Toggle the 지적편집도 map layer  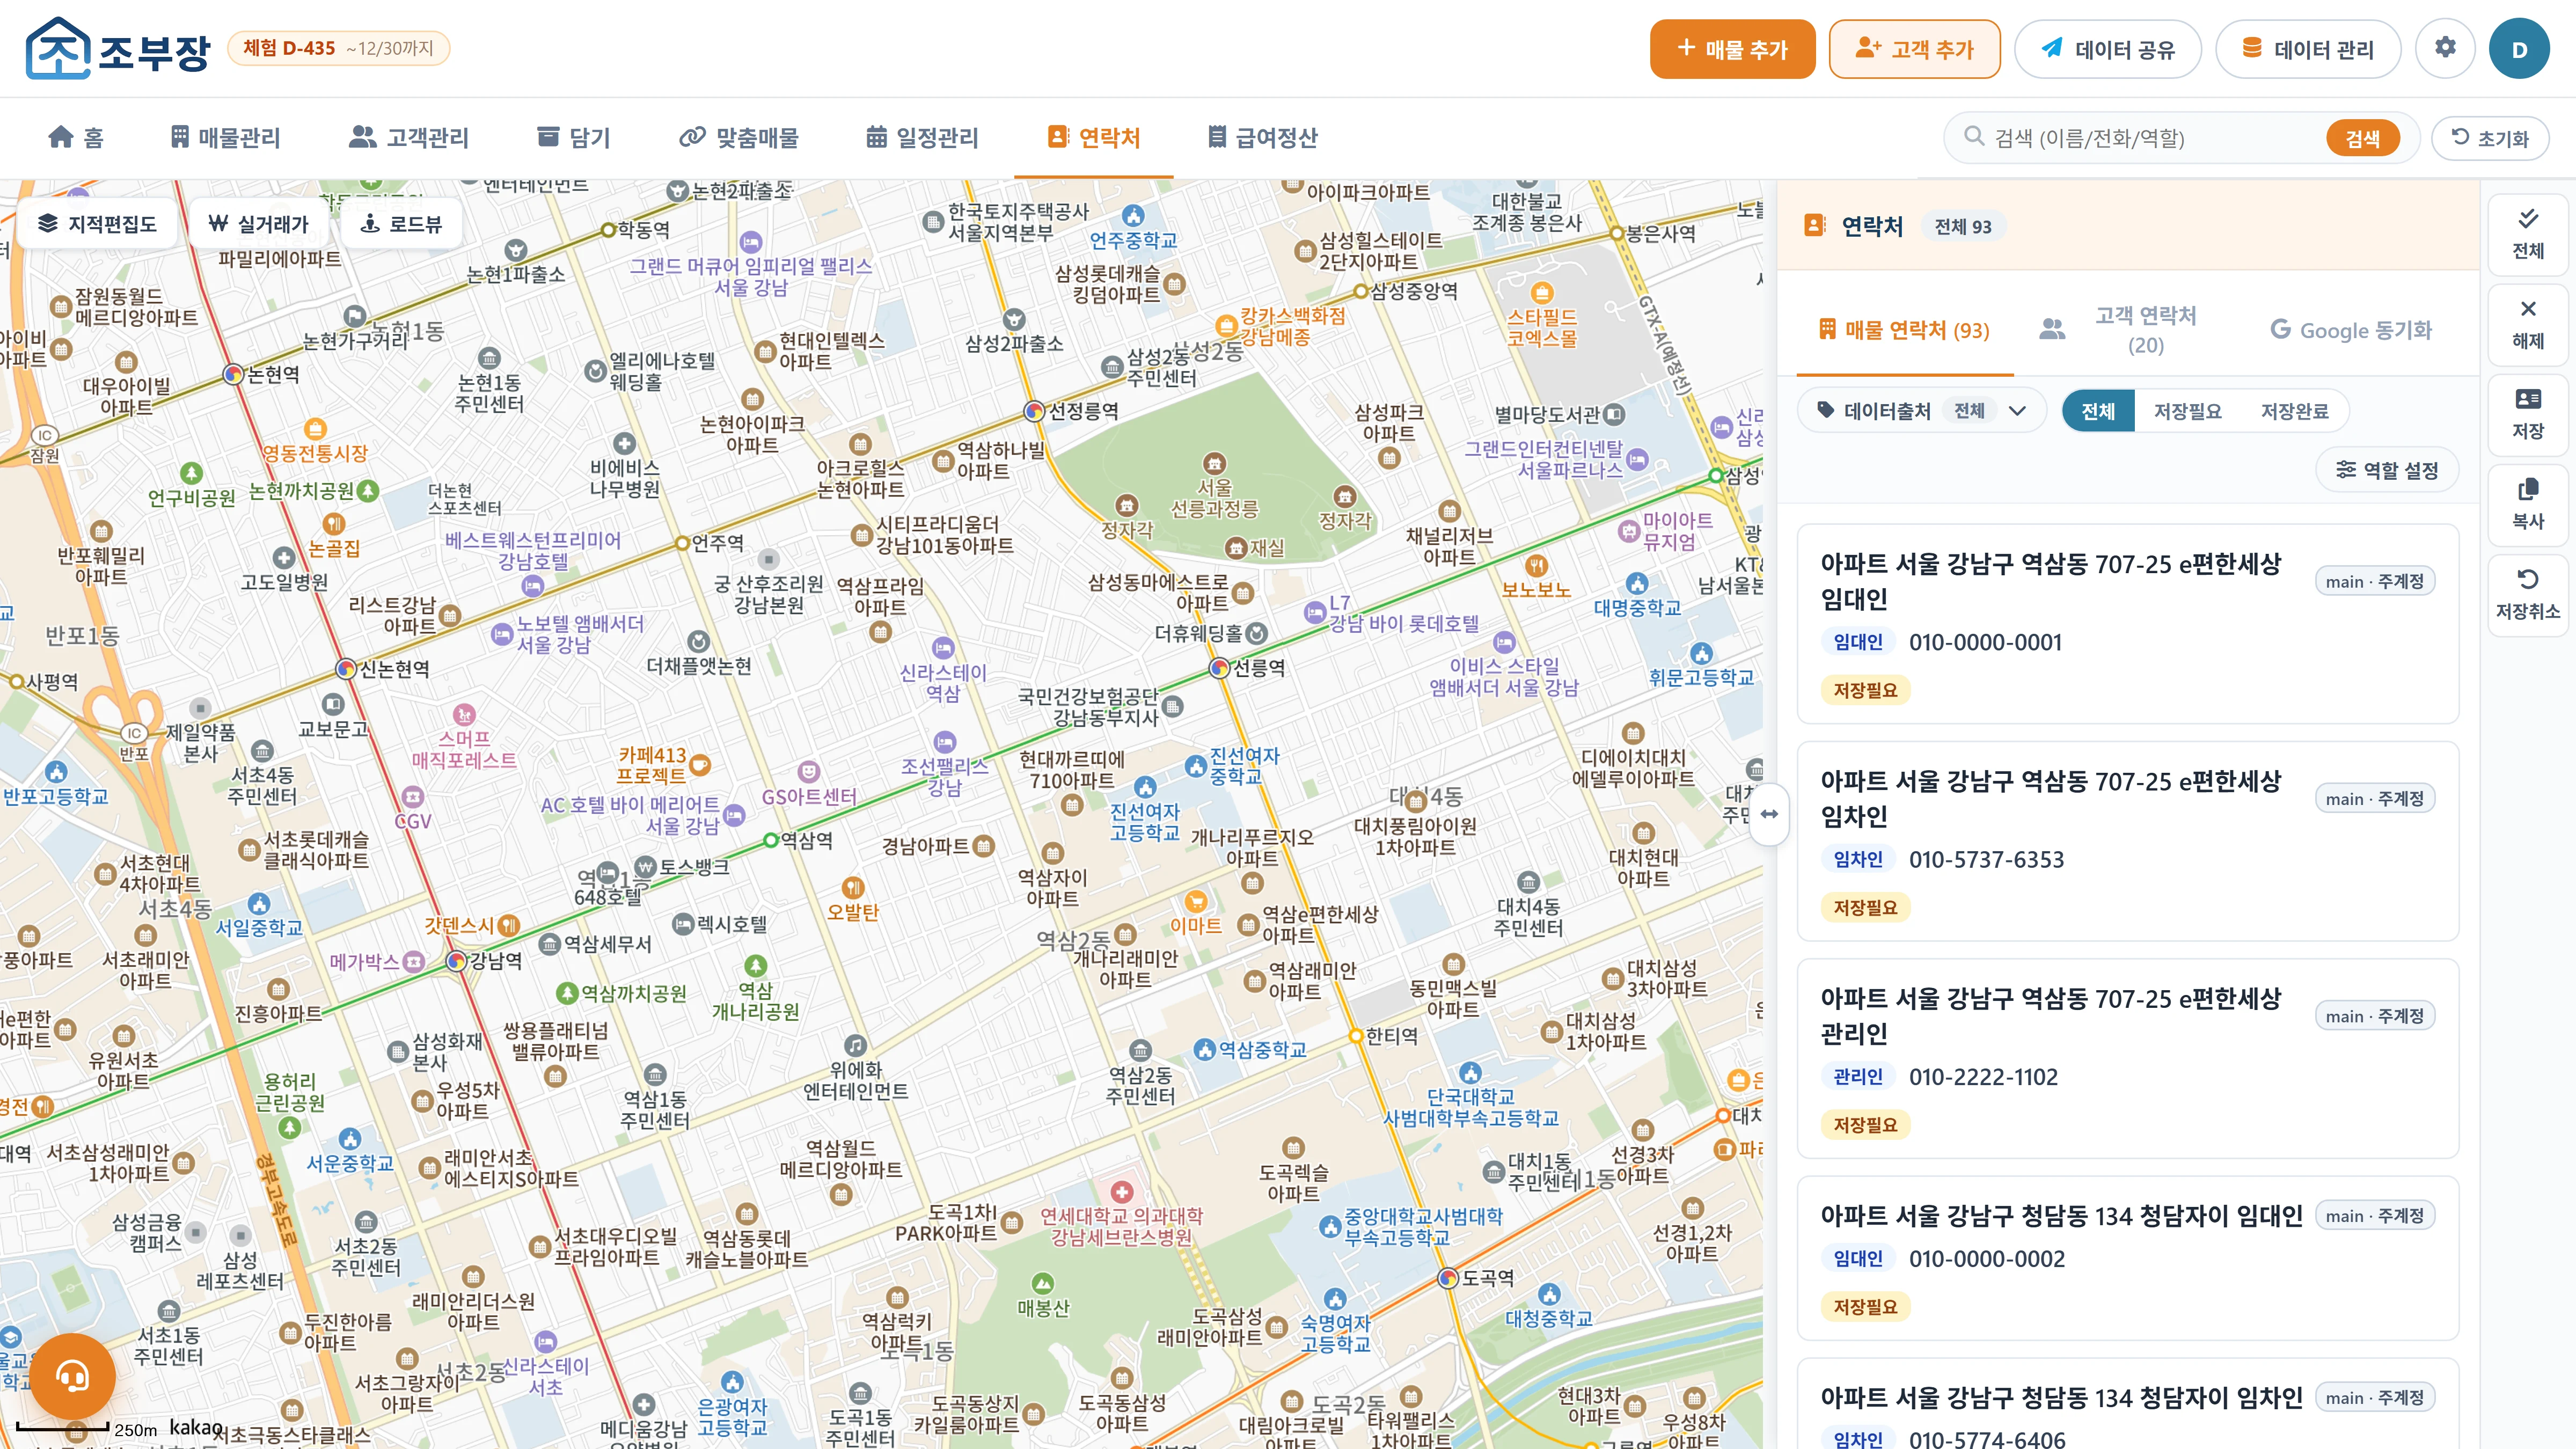[98, 223]
